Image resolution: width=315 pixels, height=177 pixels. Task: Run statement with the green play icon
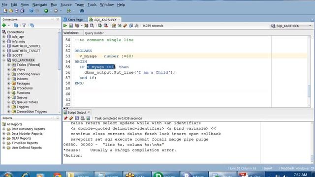[65, 26]
